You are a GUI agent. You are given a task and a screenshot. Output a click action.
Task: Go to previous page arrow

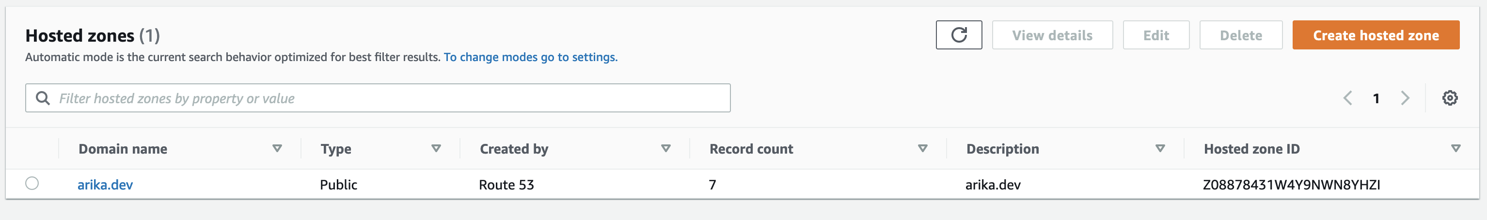pos(1347,98)
